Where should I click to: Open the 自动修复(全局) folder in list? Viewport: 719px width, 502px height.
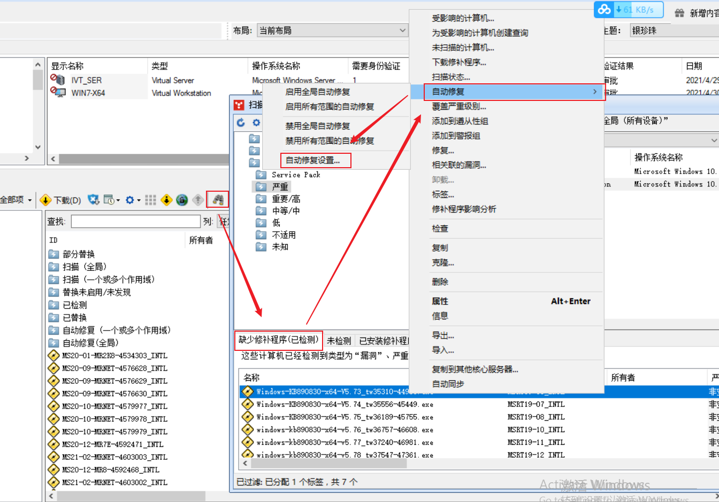(x=90, y=343)
